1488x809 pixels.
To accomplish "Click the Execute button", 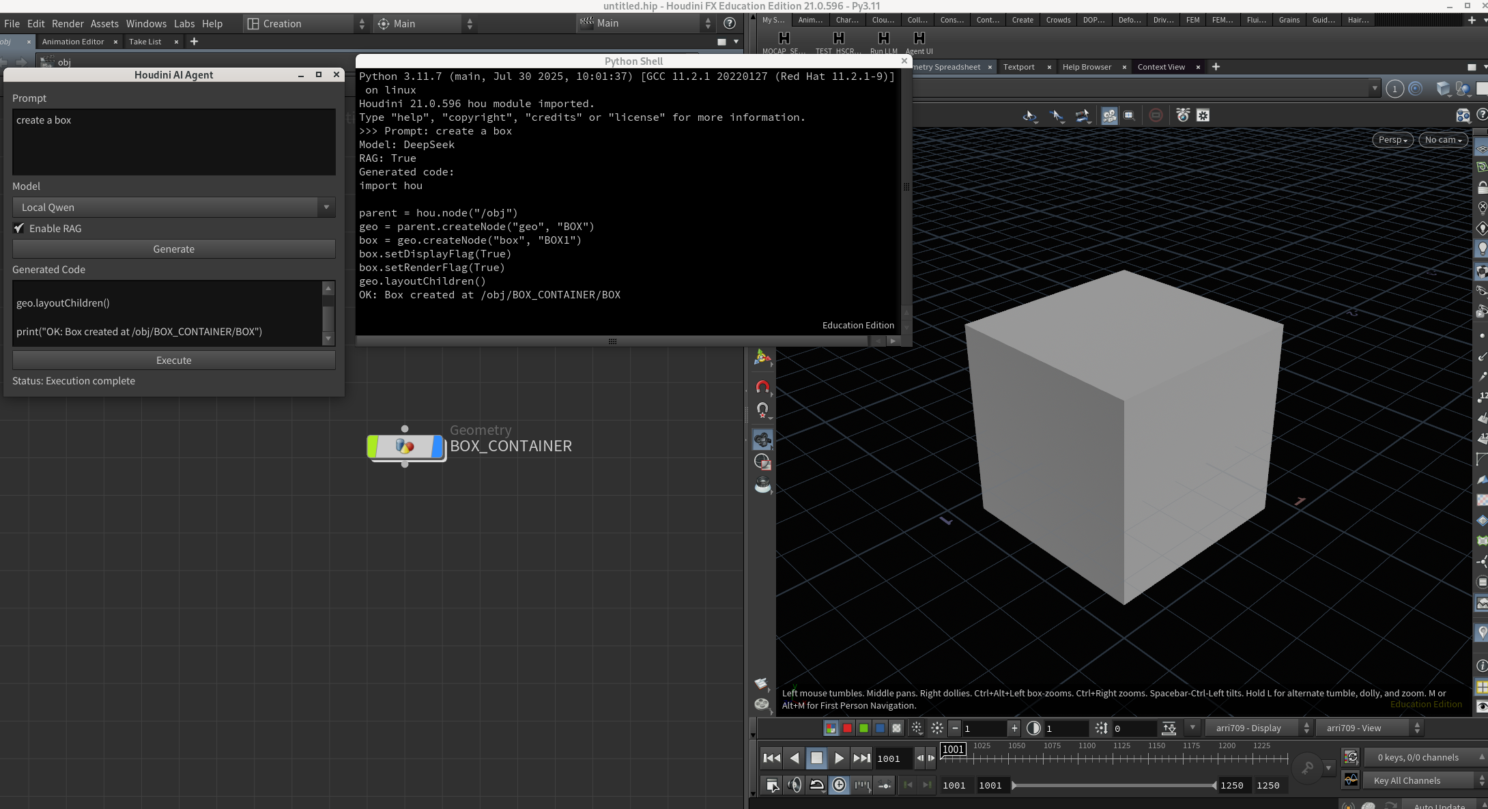I will point(174,360).
